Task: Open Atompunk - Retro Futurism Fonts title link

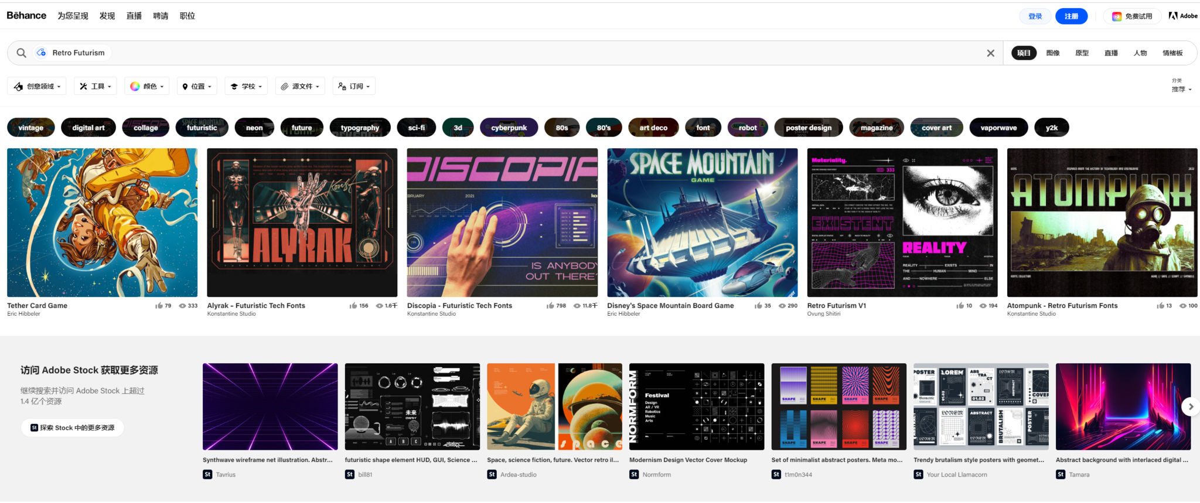Action: coord(1062,306)
